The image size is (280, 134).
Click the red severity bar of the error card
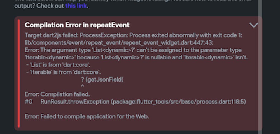pyautogui.click(x=19, y=73)
